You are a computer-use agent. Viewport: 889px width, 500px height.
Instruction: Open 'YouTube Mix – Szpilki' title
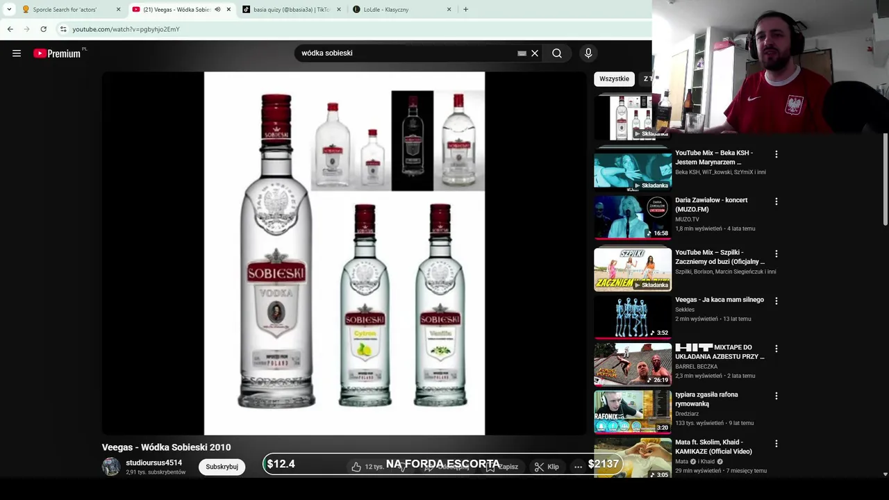(720, 257)
